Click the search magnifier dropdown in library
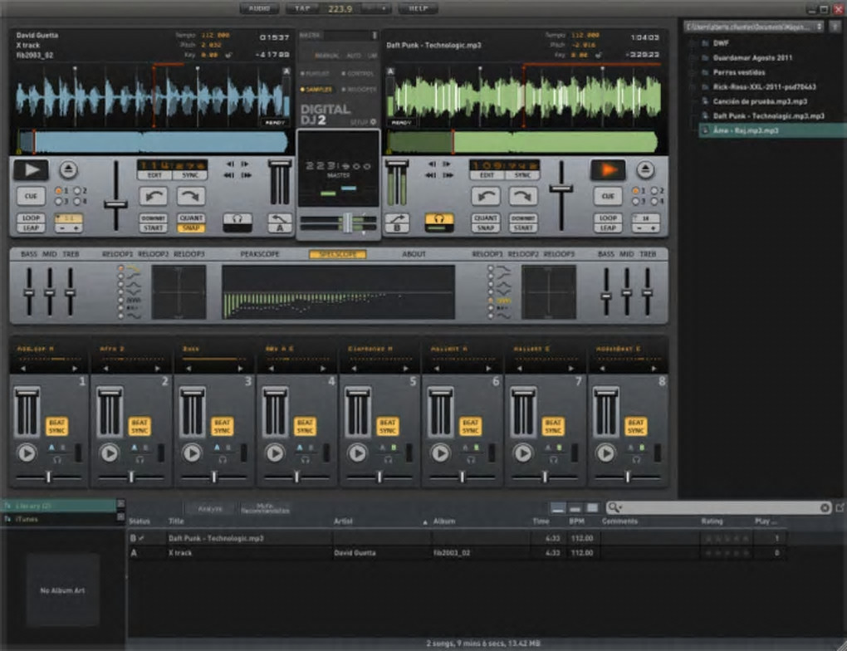 [615, 507]
